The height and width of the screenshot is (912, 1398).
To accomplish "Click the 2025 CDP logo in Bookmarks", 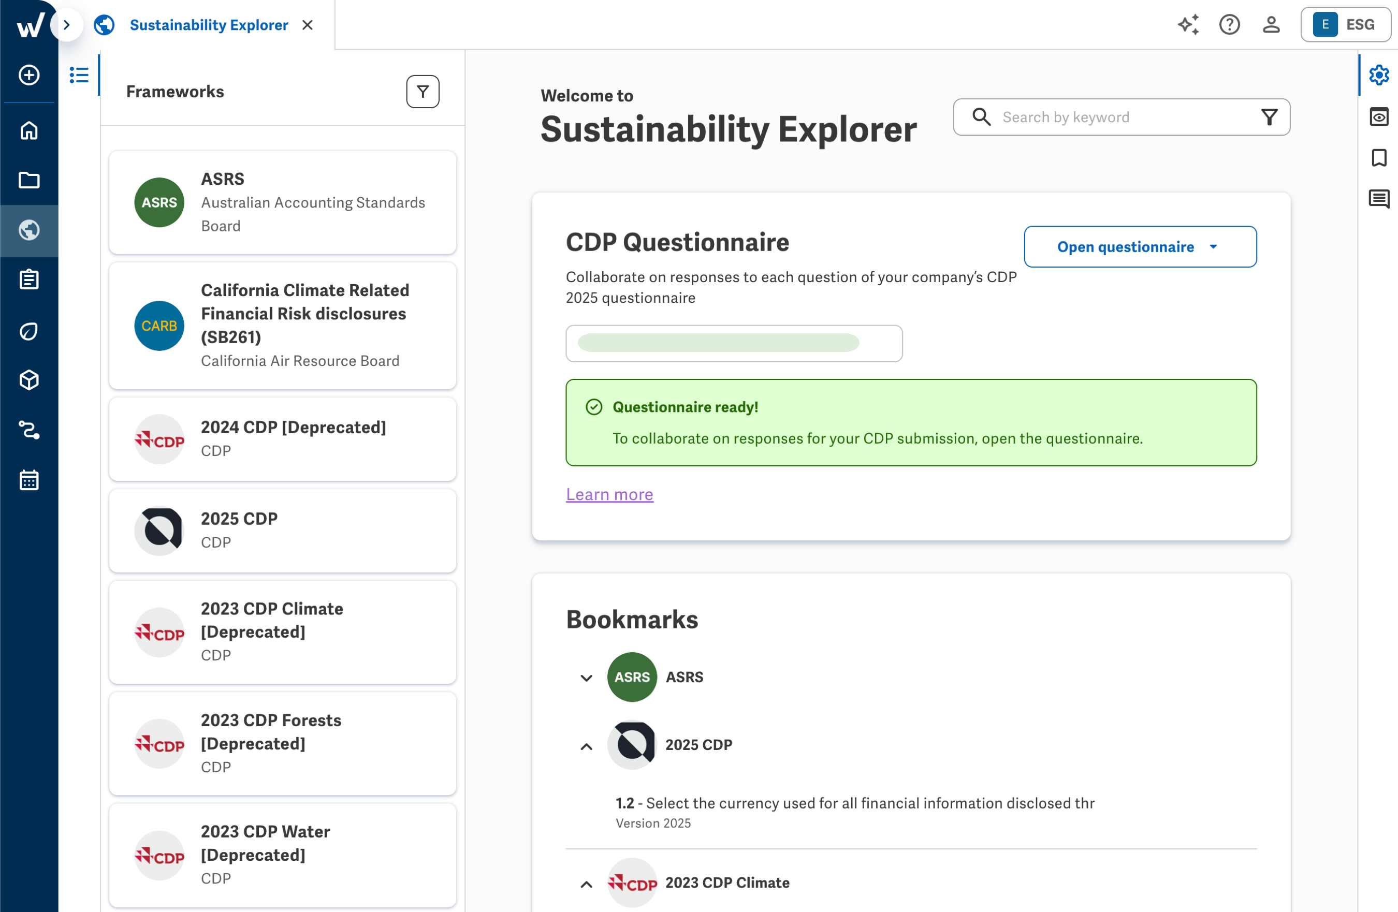I will (632, 745).
